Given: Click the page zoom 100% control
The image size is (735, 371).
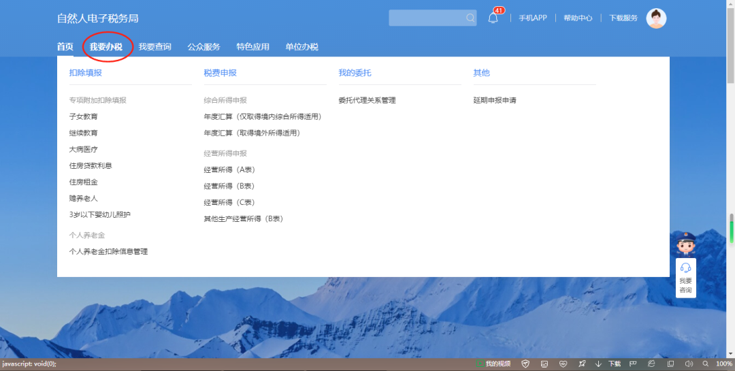Looking at the screenshot, I should [x=723, y=364].
